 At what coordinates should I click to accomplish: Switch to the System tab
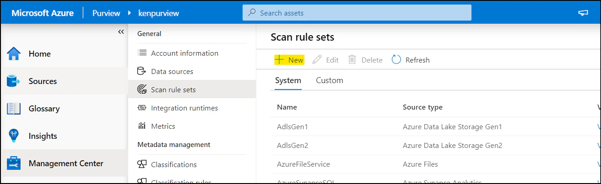[x=288, y=80]
